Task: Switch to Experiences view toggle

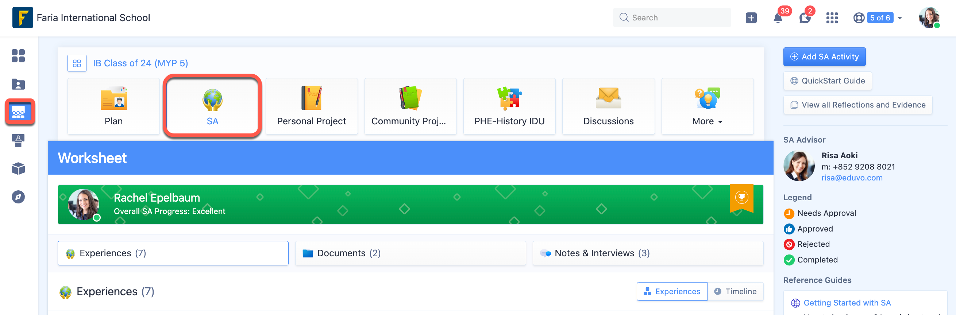Action: (x=672, y=291)
